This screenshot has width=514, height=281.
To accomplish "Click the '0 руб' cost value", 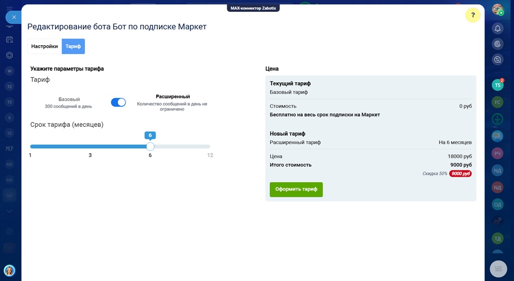I will (x=466, y=106).
